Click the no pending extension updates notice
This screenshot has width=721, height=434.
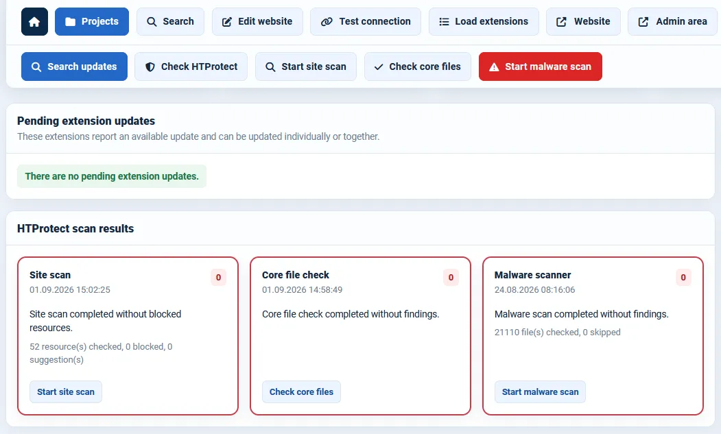pyautogui.click(x=112, y=176)
